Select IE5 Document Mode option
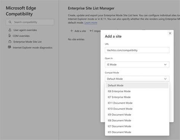 coord(137,132)
